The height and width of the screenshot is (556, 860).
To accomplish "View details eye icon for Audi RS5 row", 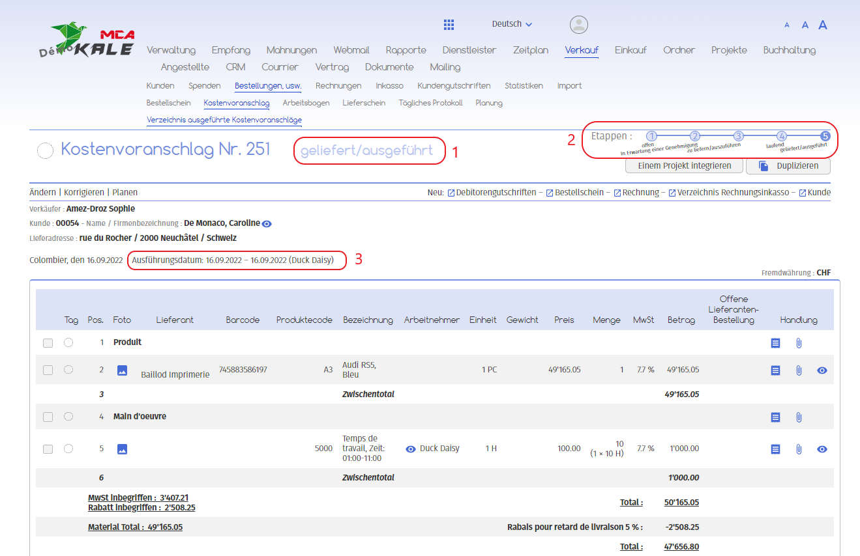I will 822,370.
